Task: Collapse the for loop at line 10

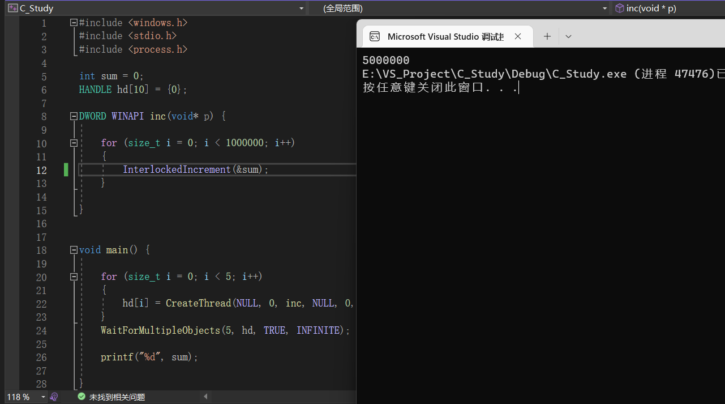Action: [74, 143]
